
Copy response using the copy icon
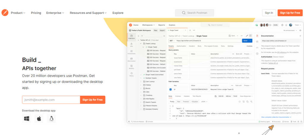pyautogui.click(x=247, y=101)
